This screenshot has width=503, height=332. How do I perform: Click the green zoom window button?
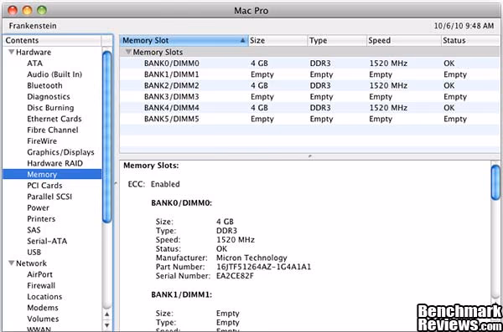coord(42,11)
